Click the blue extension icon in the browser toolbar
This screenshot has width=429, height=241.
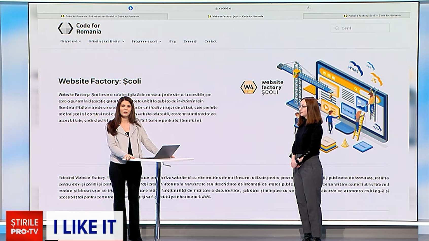(x=131, y=8)
